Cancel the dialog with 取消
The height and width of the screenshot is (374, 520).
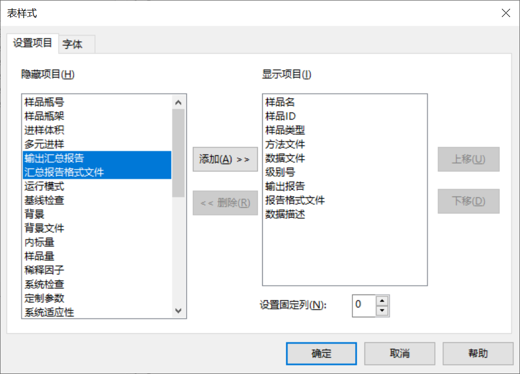pyautogui.click(x=400, y=354)
